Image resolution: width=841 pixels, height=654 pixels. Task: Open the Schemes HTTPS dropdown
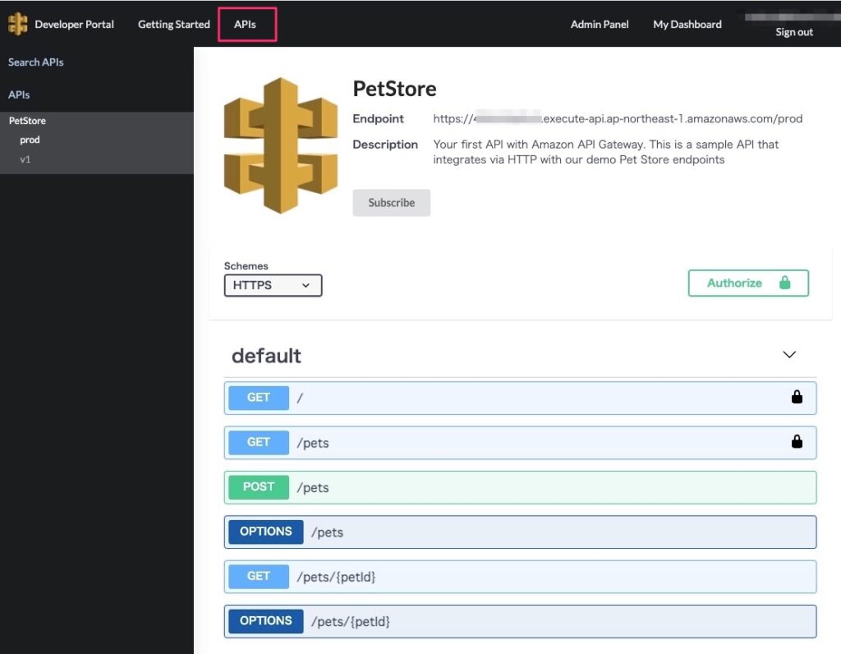click(273, 285)
